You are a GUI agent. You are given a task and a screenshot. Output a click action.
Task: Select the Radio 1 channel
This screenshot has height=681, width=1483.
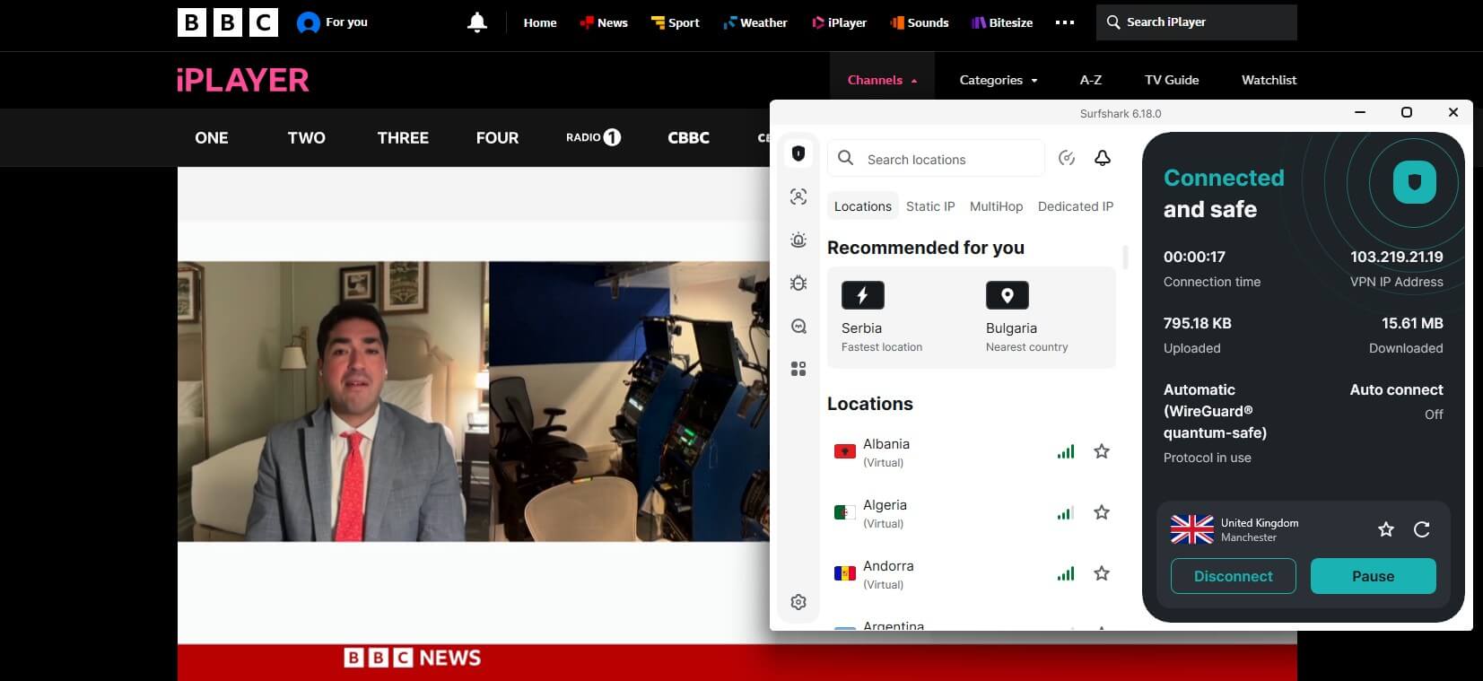click(x=593, y=137)
